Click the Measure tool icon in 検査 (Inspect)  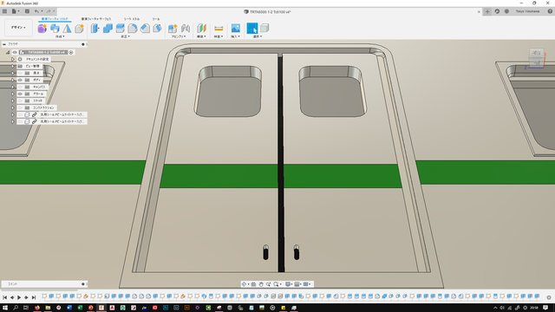[x=219, y=29]
